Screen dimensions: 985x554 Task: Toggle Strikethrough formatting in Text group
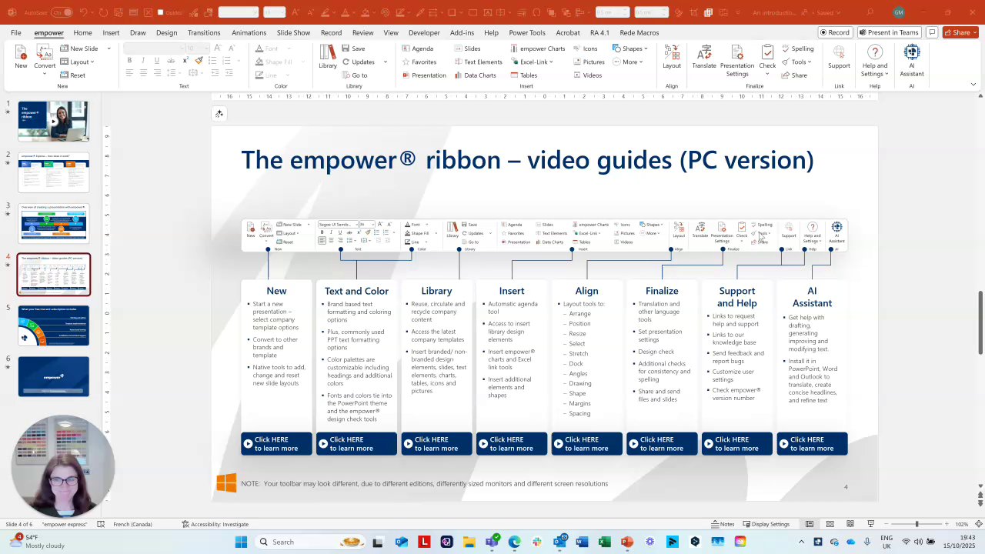coord(171,61)
